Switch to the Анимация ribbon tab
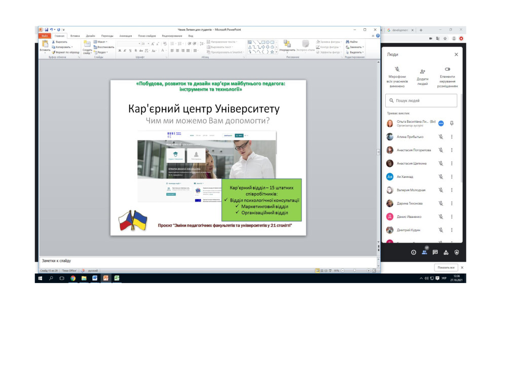This screenshot has width=519, height=366. click(126, 36)
